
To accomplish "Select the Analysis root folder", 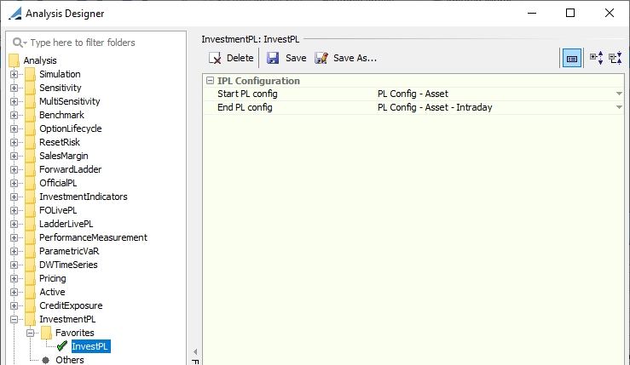I will pos(40,60).
